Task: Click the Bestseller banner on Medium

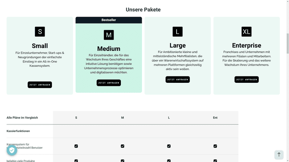Action: (108, 20)
